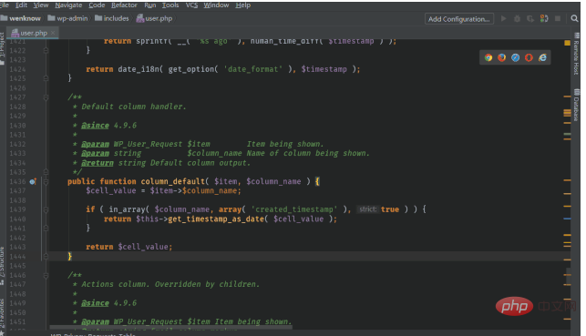Click date_i18n call on line 1424
The height and width of the screenshot is (336, 586).
click(x=138, y=69)
